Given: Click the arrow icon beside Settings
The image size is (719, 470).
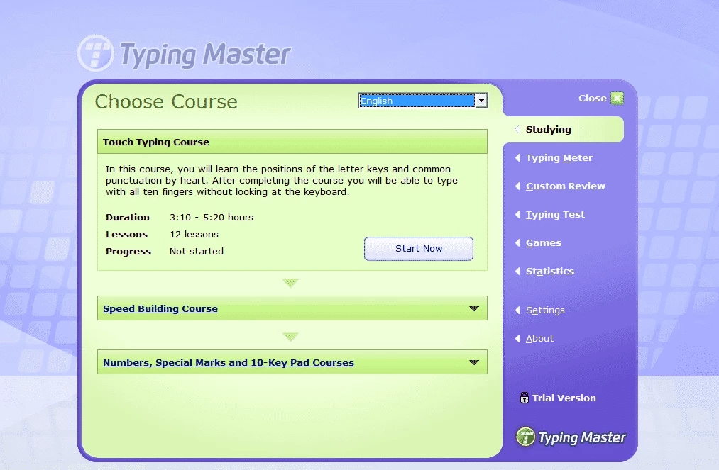Looking at the screenshot, I should click(517, 310).
